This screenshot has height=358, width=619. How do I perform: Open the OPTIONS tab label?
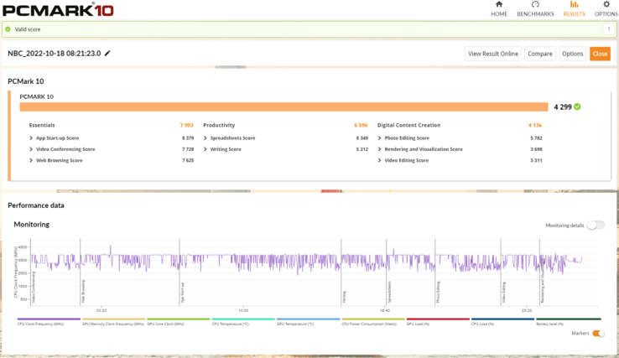606,13
